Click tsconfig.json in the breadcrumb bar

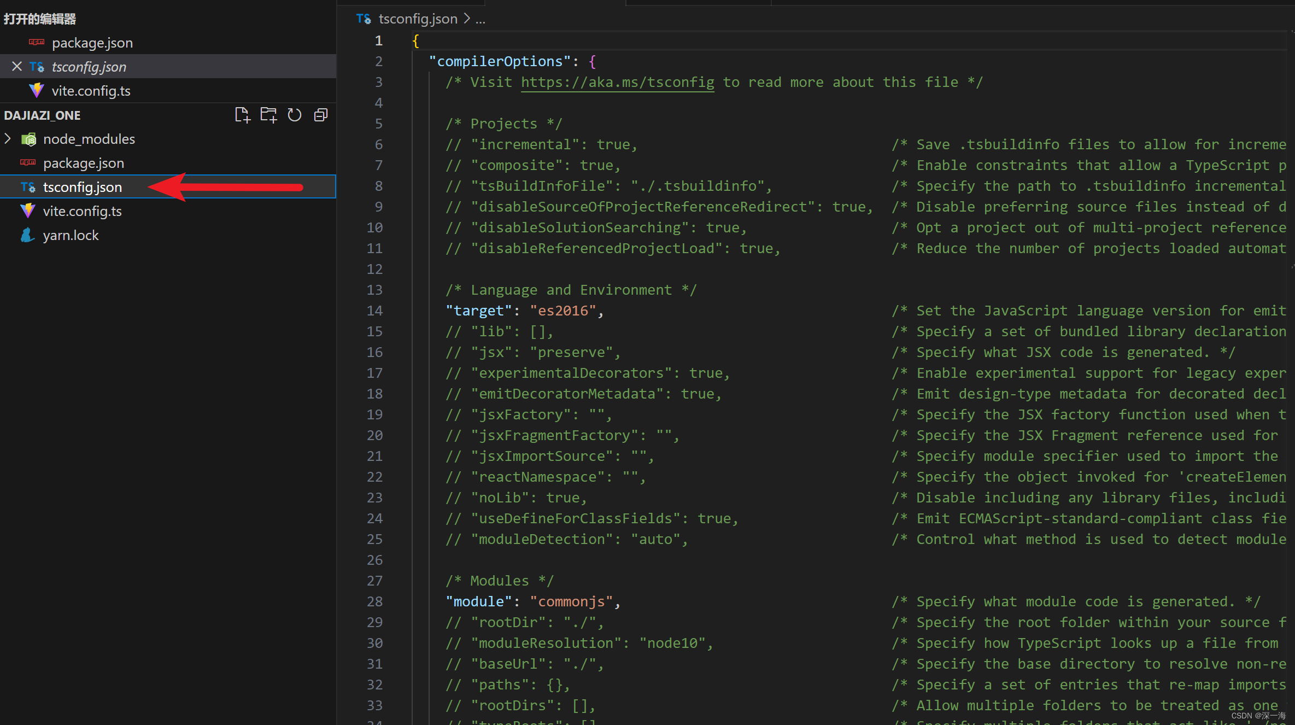418,19
